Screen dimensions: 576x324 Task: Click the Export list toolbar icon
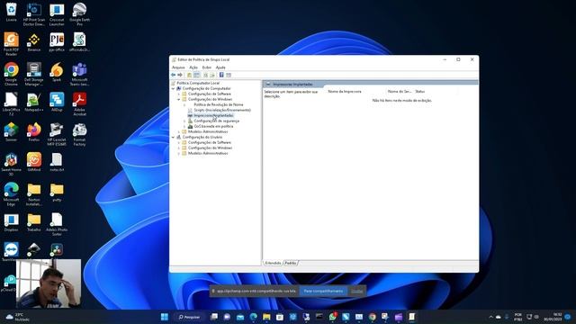pyautogui.click(x=212, y=75)
